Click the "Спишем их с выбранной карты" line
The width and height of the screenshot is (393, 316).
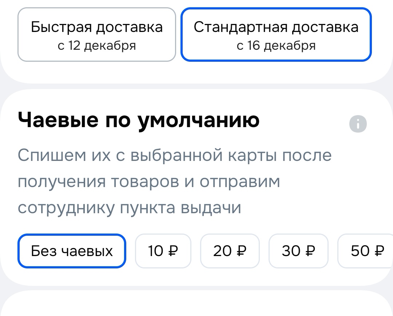tap(175, 155)
